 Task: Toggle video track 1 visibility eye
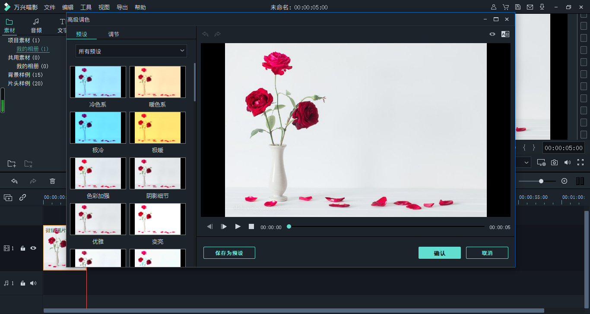pyautogui.click(x=33, y=248)
